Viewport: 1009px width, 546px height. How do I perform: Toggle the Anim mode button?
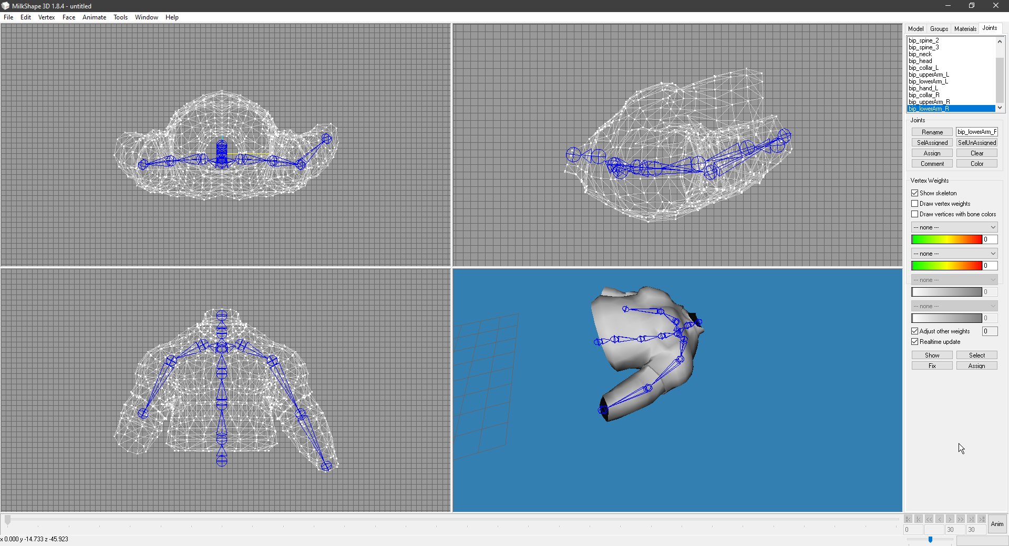(997, 524)
